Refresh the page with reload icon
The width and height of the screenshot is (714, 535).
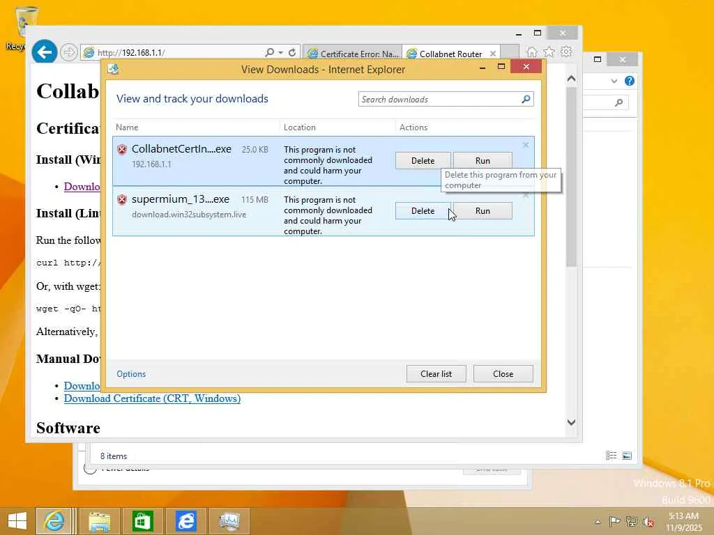click(292, 52)
